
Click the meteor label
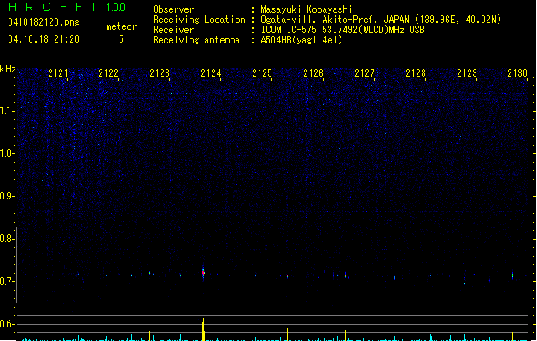[x=121, y=26]
